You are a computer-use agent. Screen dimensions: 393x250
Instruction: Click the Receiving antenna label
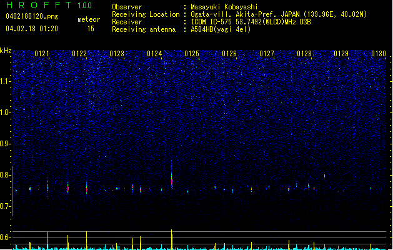pyautogui.click(x=144, y=29)
